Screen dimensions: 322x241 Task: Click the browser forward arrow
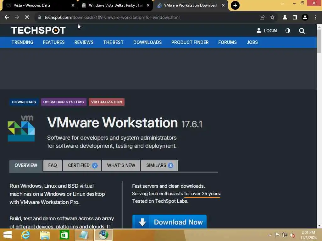click(x=17, y=18)
